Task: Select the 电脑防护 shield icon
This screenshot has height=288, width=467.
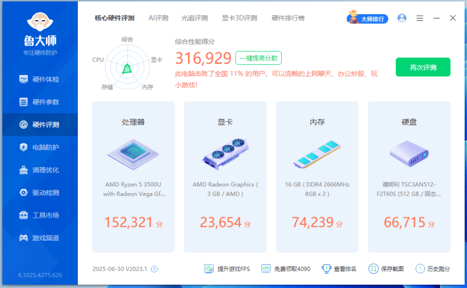Action: tap(23, 147)
